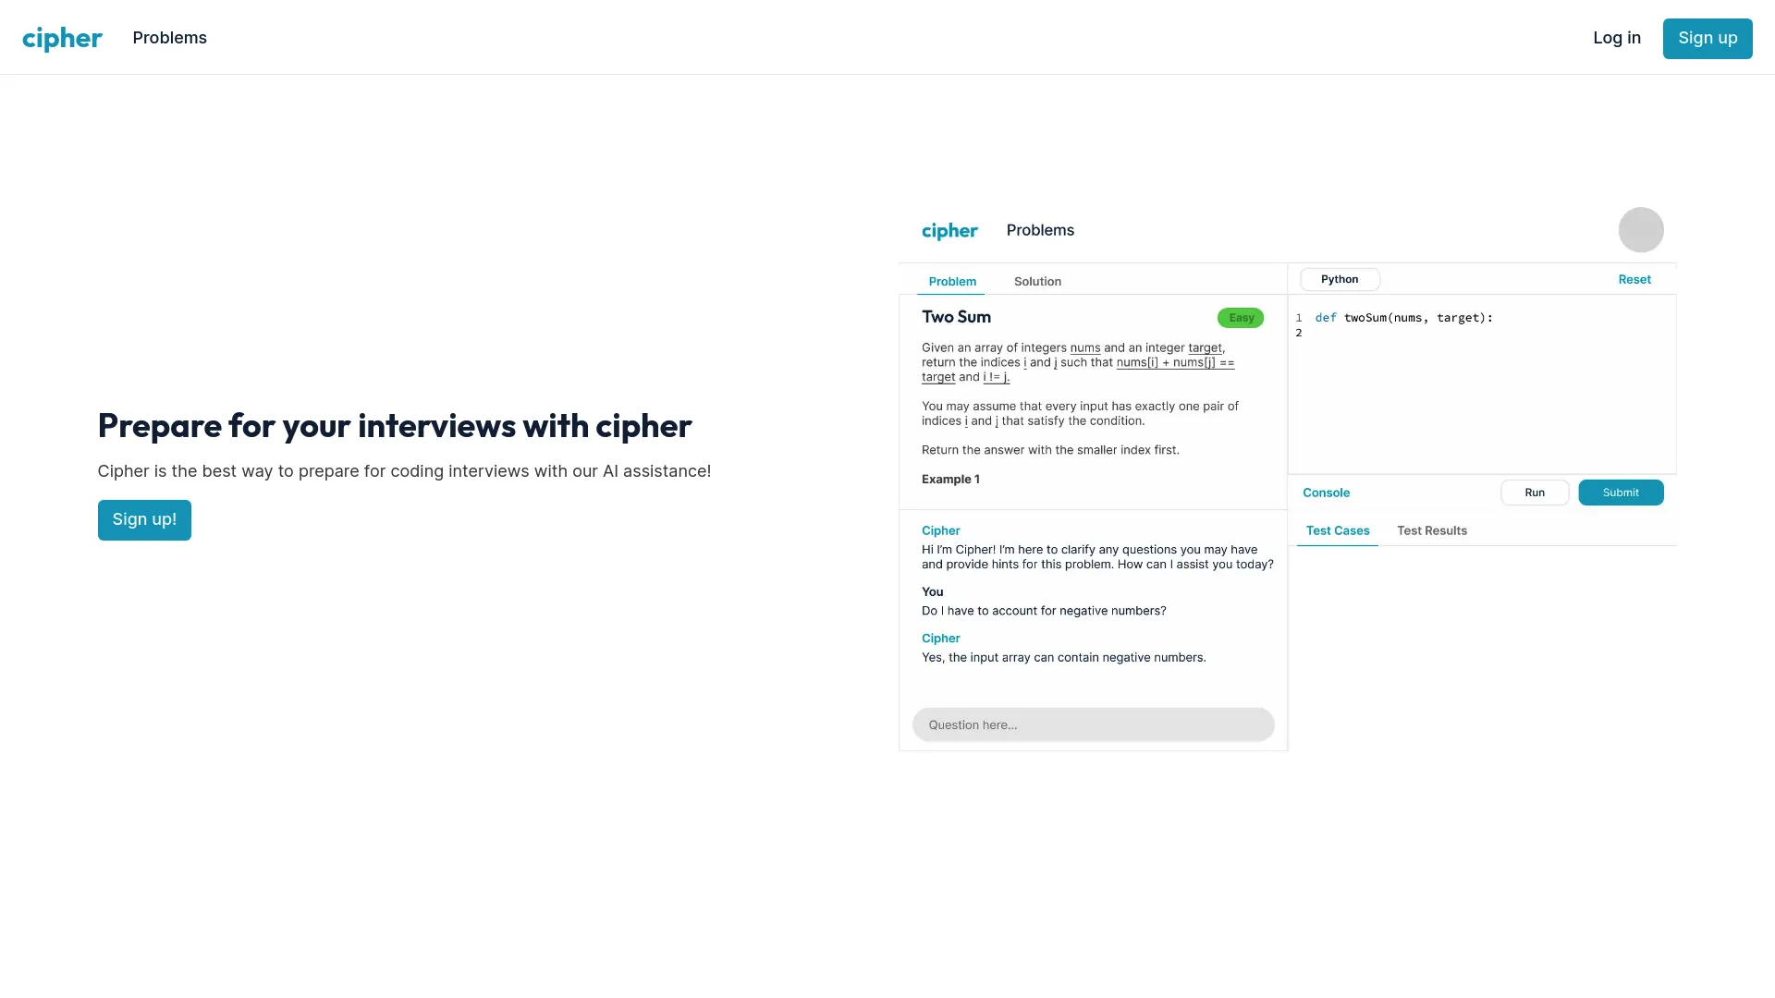Viewport: 1775px width, 998px height.
Task: Click the Problem tab label
Action: (x=952, y=282)
